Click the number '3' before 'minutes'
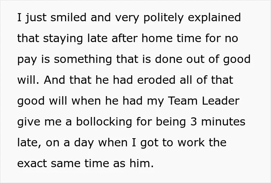Viewport: 271px width, 183px height. click(194, 122)
